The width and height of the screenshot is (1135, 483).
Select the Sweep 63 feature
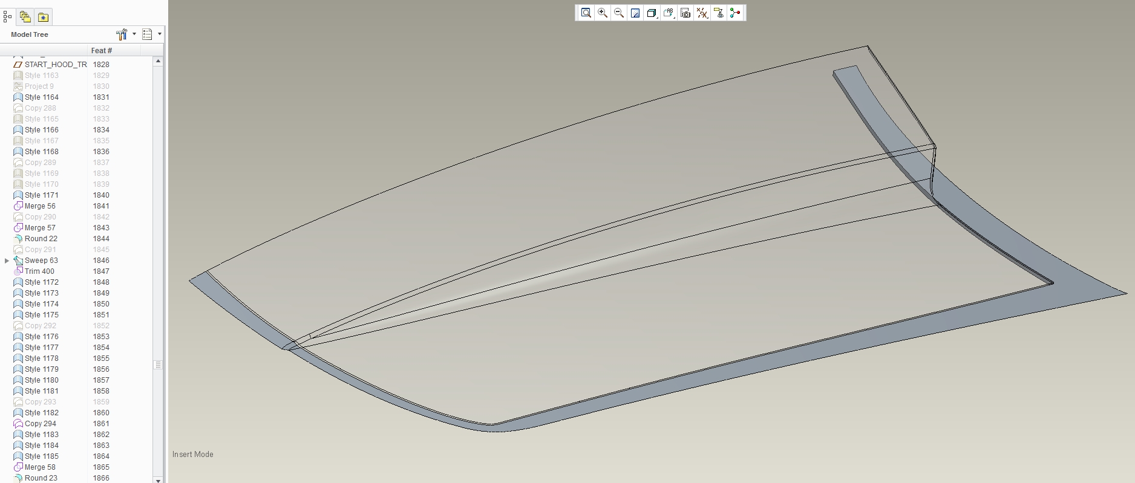[41, 261]
